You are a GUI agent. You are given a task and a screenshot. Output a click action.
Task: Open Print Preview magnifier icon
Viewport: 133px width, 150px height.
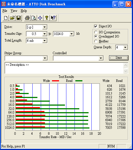click(x=34, y=18)
